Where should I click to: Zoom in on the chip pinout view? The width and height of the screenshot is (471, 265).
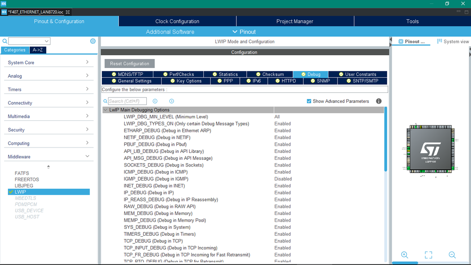click(x=404, y=255)
